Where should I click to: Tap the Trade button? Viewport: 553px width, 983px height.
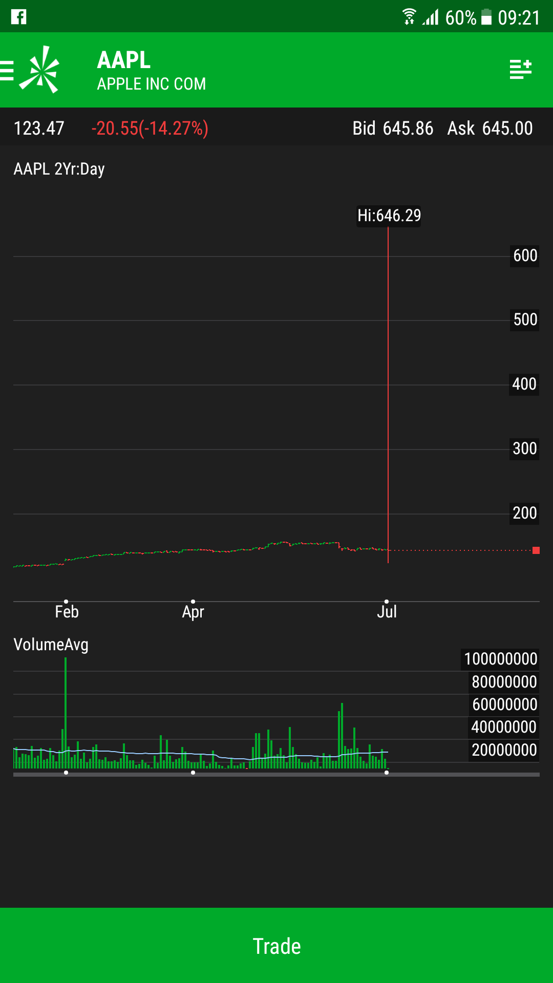pos(276,946)
